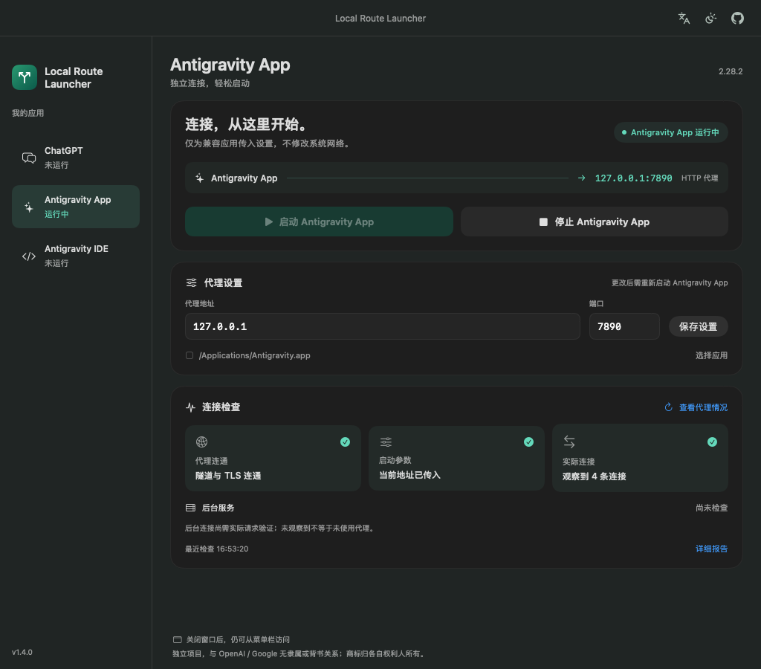The width and height of the screenshot is (761, 669).
Task: Click the 我的应用 section heading
Action: point(27,113)
